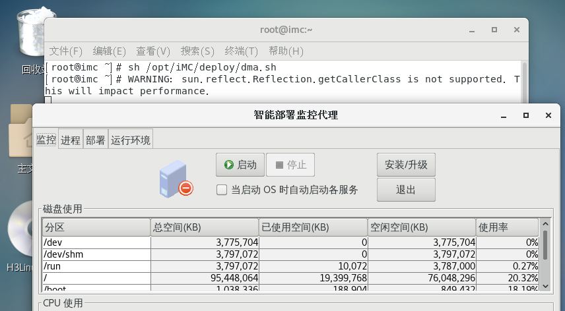
Task: Enable auto-start services at OS startup
Action: 222,190
